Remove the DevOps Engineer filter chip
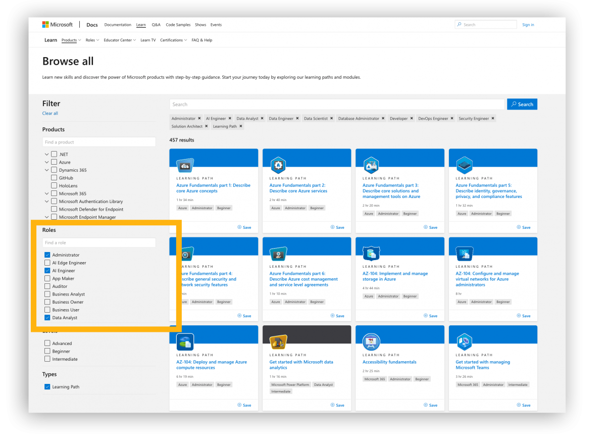This screenshot has width=606, height=443. [452, 118]
